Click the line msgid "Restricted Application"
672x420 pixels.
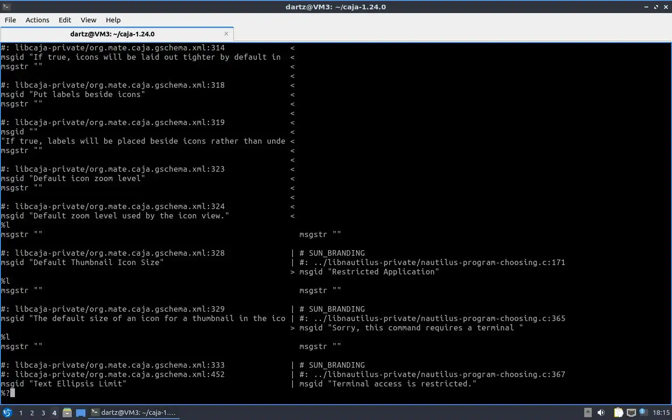click(x=369, y=272)
